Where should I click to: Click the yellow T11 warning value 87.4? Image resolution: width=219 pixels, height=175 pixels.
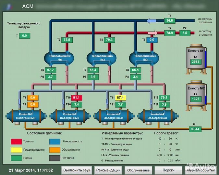(x=121, y=98)
